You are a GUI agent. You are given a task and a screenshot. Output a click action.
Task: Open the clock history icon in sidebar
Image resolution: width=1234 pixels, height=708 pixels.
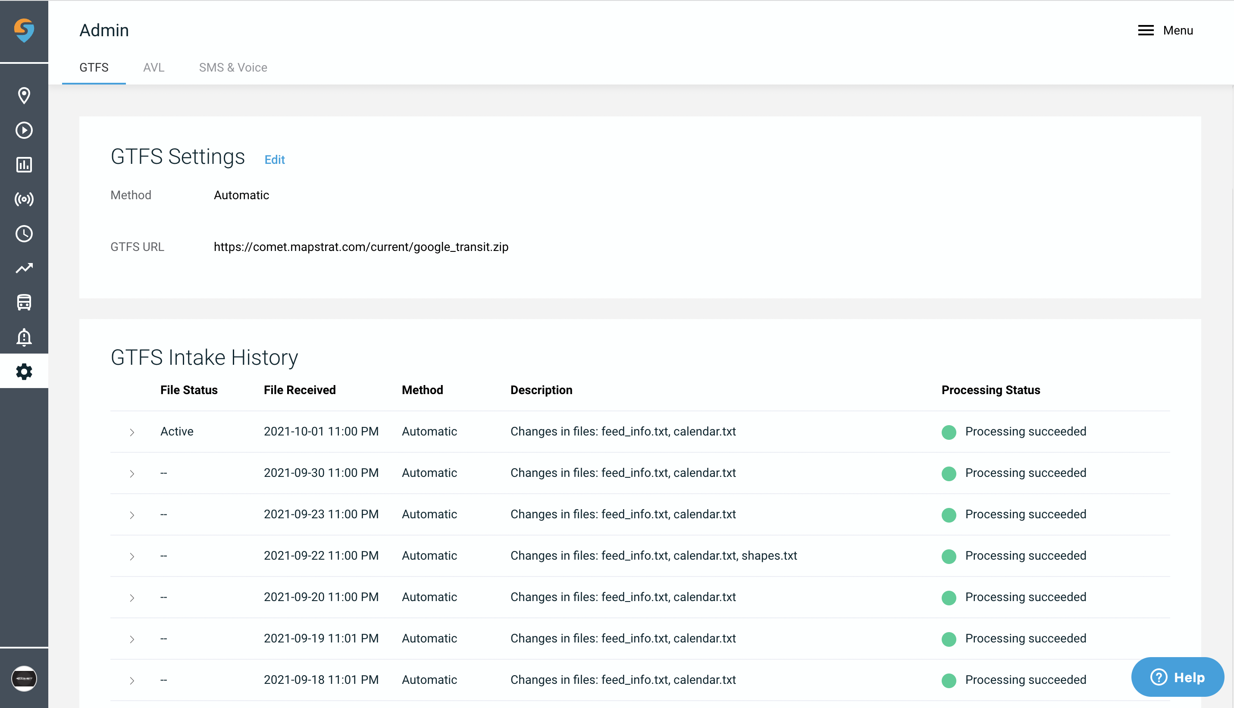24,233
